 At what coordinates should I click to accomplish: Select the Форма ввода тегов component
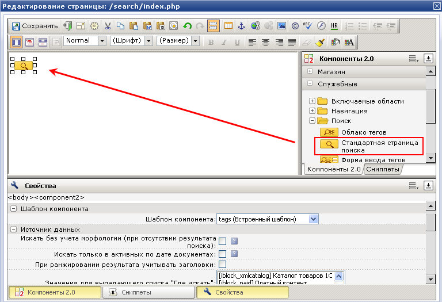(363, 160)
